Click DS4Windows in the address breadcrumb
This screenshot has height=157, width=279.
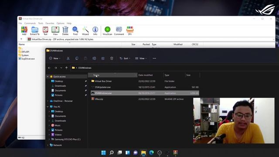[85, 68]
